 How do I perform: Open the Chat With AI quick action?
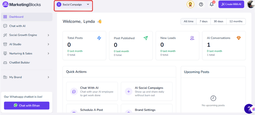pyautogui.click(x=92, y=91)
